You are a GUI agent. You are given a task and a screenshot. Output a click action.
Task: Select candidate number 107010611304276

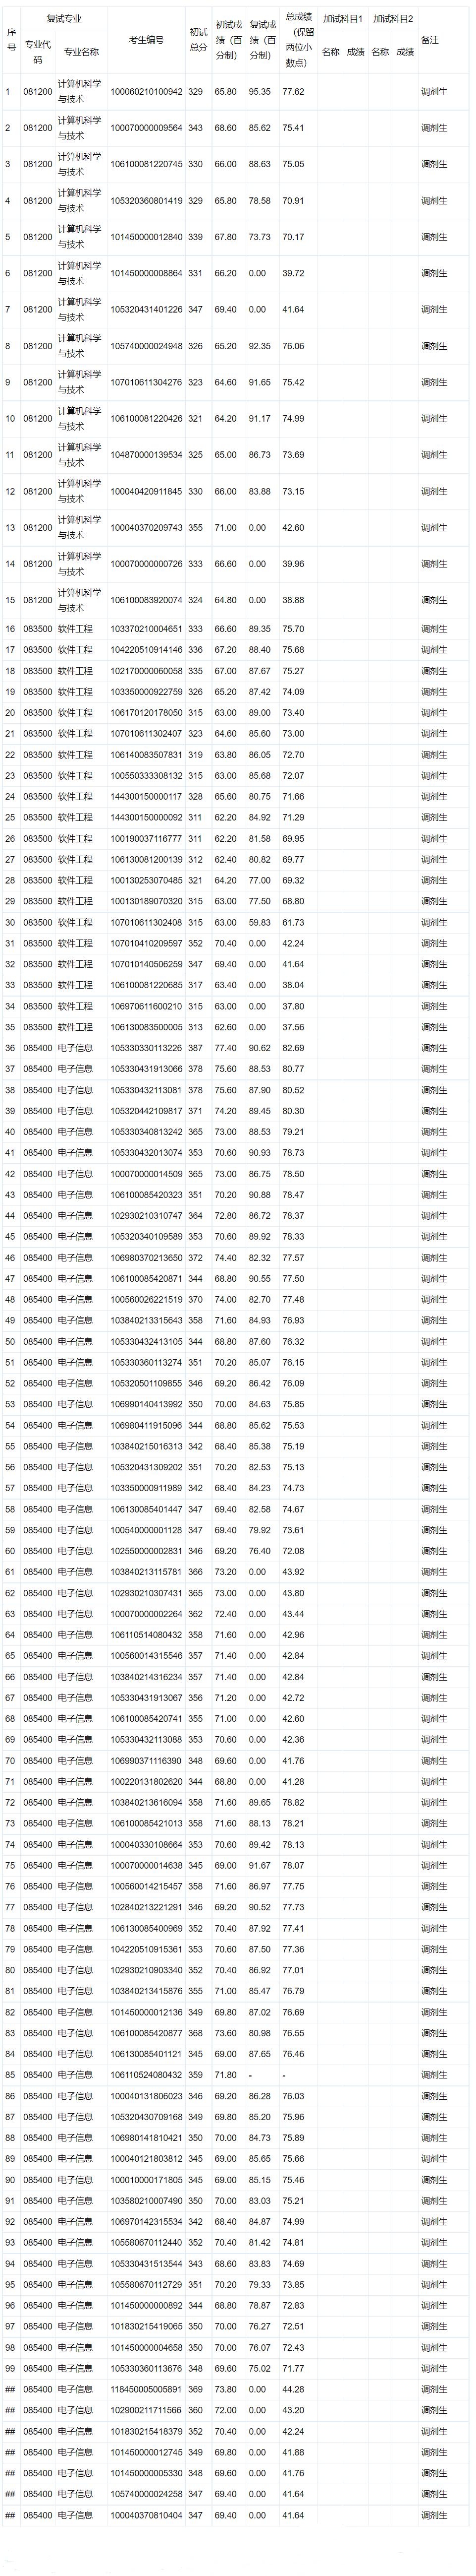click(146, 382)
